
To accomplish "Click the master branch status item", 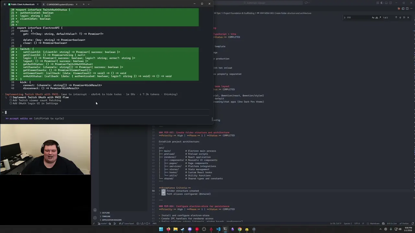I will click(x=102, y=224).
